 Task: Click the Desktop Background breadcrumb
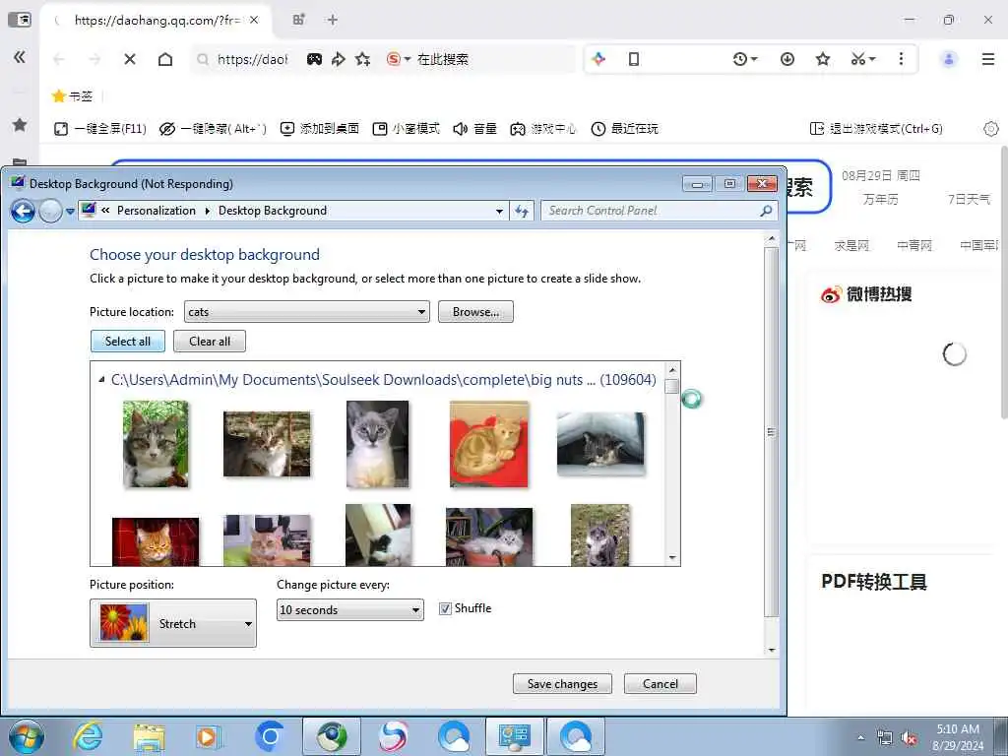273,211
